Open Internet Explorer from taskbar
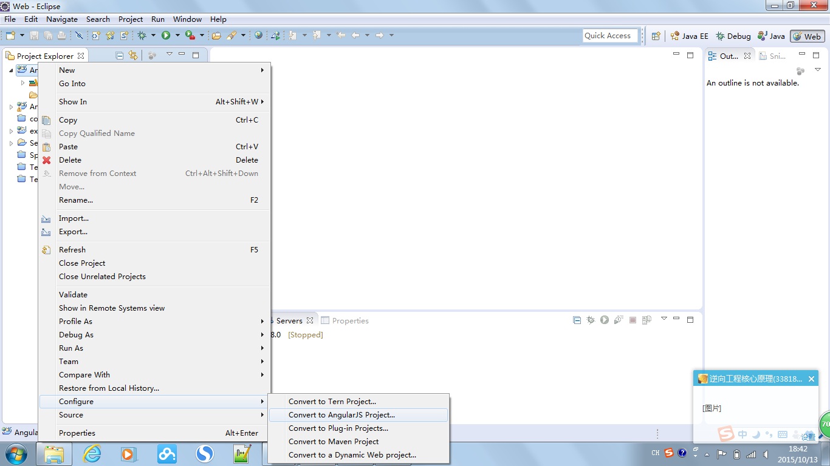Viewport: 830px width, 466px height. point(92,454)
